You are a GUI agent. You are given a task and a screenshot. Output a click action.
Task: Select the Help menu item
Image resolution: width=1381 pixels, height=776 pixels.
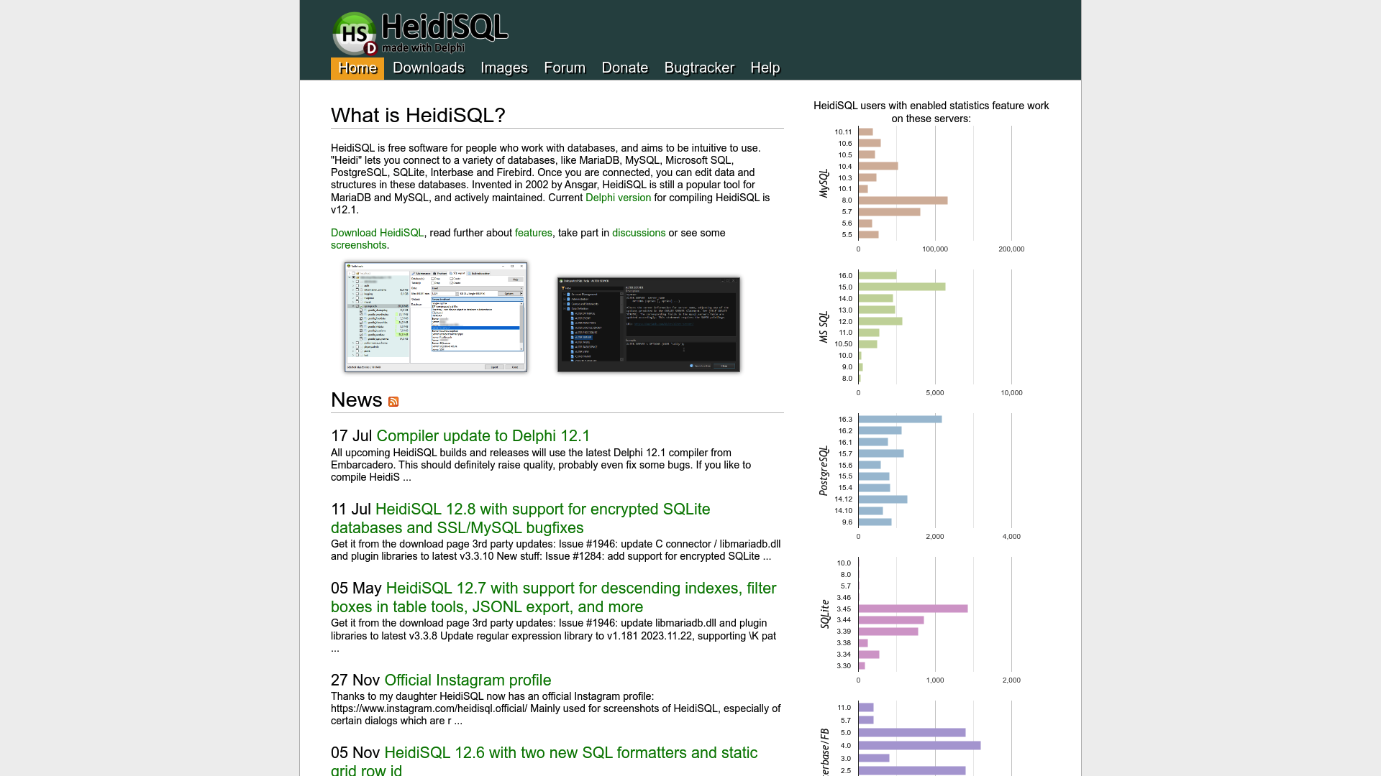tap(765, 68)
